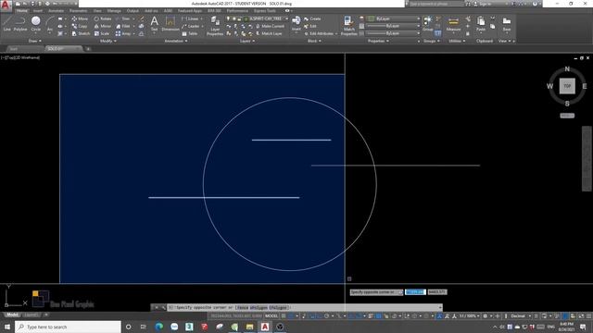Toggle MODEL space button in status bar
Screen dimensions: 593x333
pyautogui.click(x=271, y=316)
